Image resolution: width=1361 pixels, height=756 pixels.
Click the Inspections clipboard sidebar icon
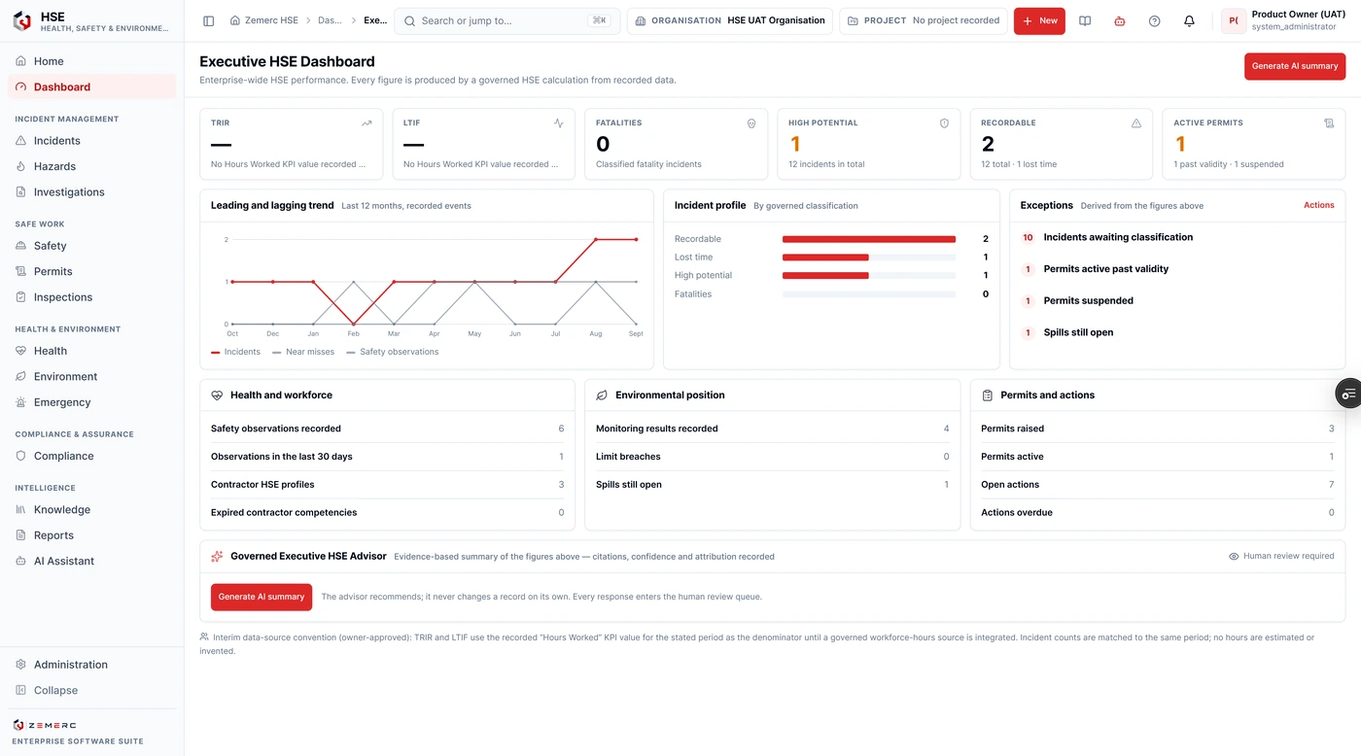[21, 296]
